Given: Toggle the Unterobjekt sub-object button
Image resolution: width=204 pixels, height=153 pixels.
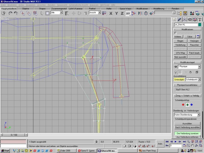Looking at the screenshot, I should tap(179, 80).
